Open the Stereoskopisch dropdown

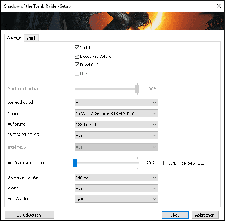click(116, 103)
